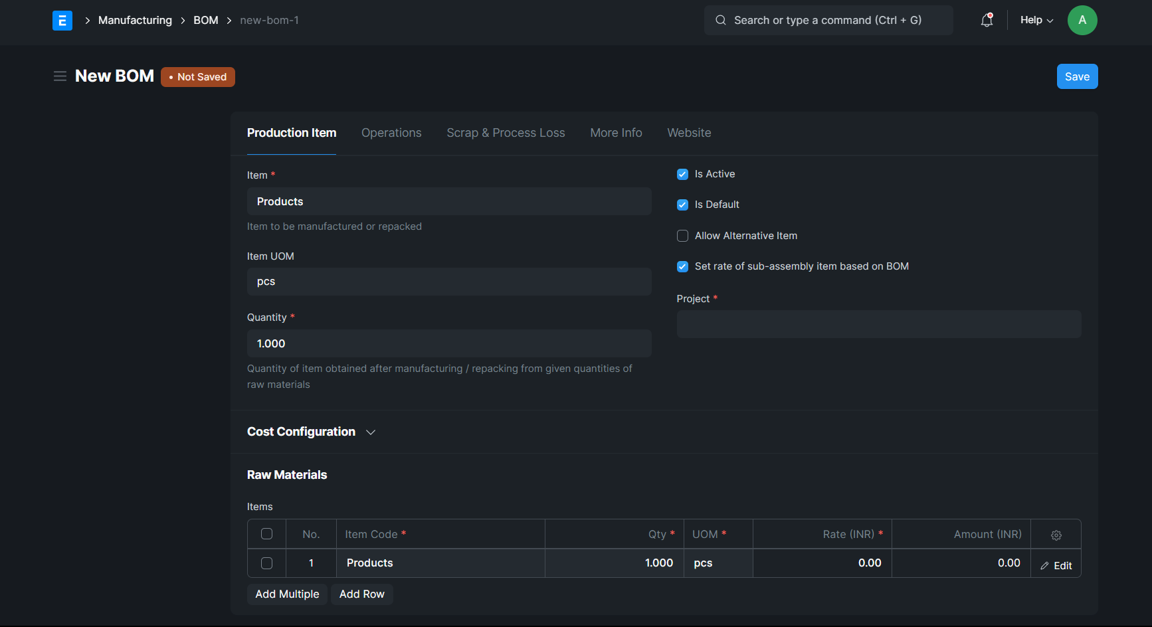Image resolution: width=1152 pixels, height=627 pixels.
Task: Click the ERPNext logo icon
Action: [x=62, y=20]
